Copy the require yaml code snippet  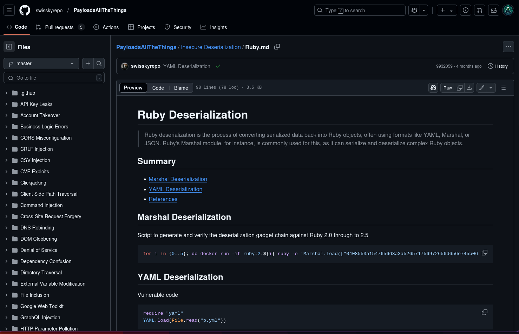[485, 312]
